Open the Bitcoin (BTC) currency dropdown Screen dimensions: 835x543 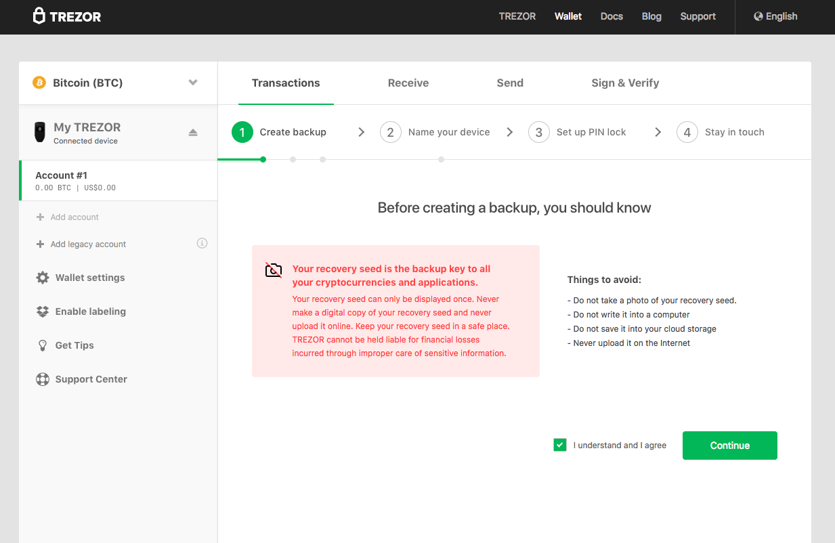coord(119,83)
